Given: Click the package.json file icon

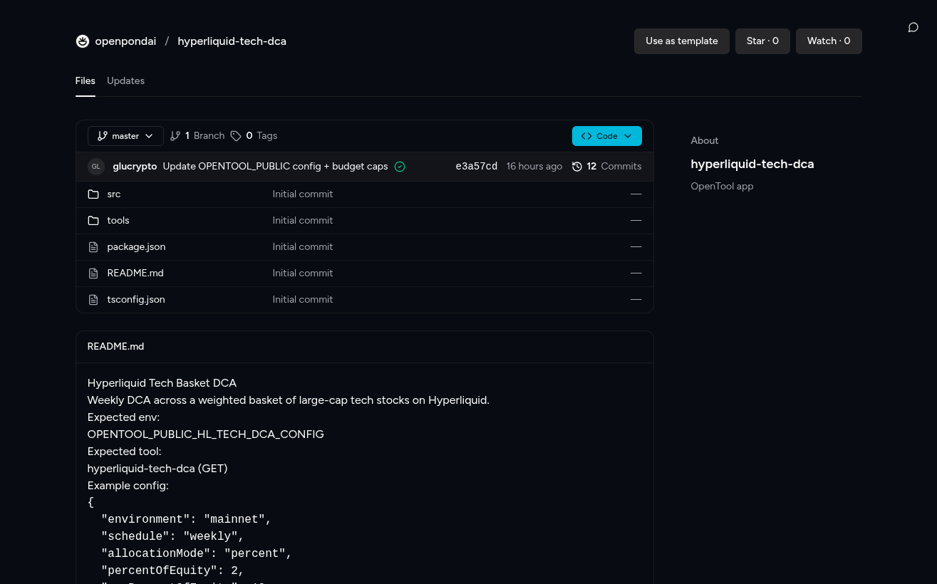Looking at the screenshot, I should click(93, 247).
